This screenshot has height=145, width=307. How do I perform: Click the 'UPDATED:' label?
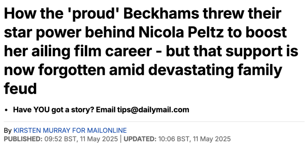tap(140, 139)
